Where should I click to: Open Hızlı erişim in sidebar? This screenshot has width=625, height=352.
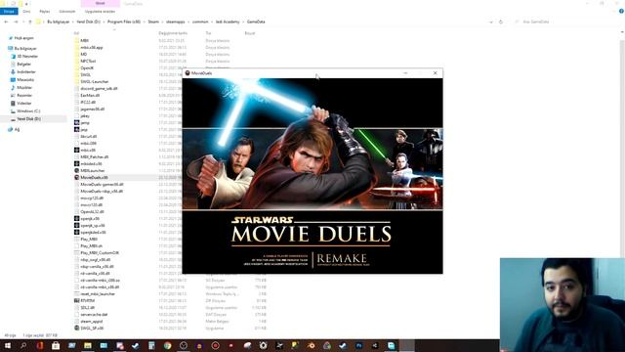pos(23,38)
